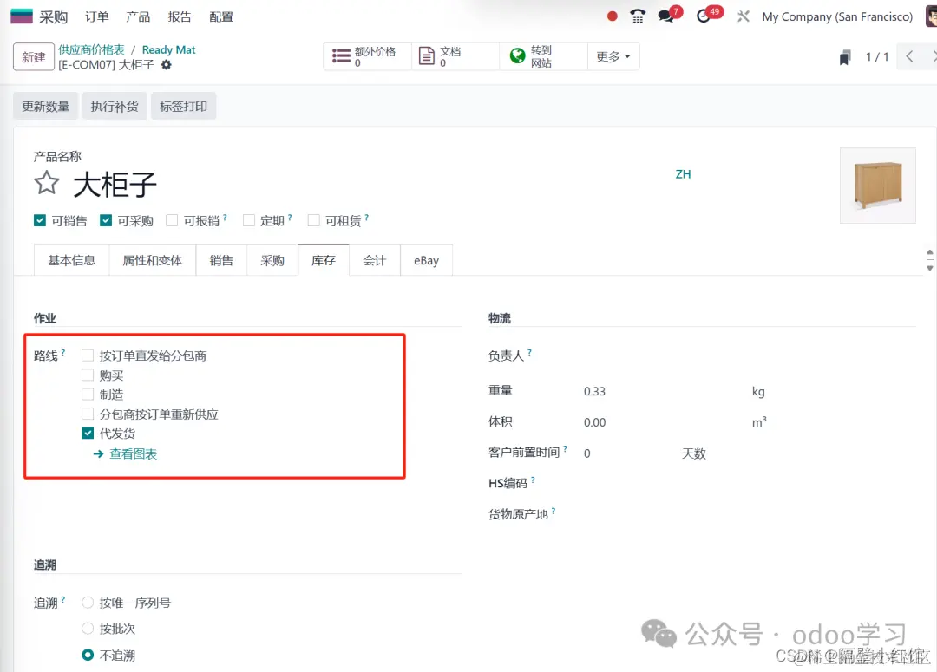
Task: Enable 可报销 checkbox
Action: [x=172, y=220]
